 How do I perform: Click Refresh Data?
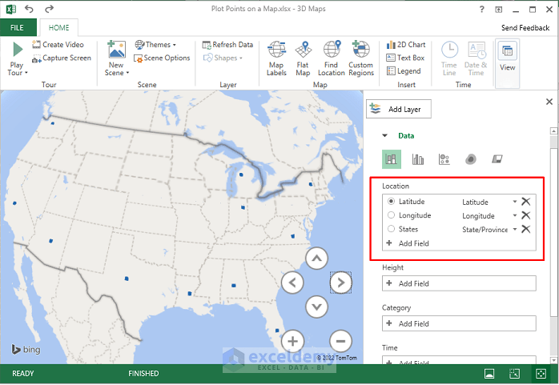tap(227, 45)
